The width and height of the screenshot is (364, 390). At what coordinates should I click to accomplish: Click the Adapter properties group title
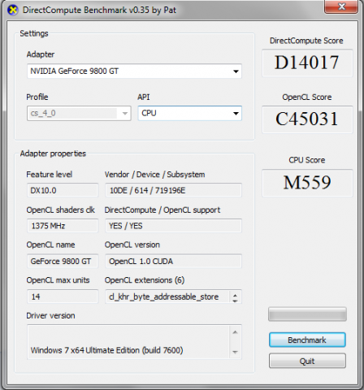pos(53,154)
